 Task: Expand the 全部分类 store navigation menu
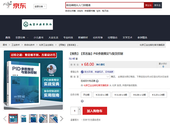click(x=22, y=37)
